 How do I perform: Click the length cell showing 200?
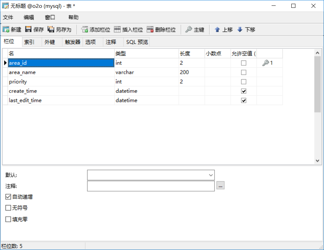[x=192, y=72]
